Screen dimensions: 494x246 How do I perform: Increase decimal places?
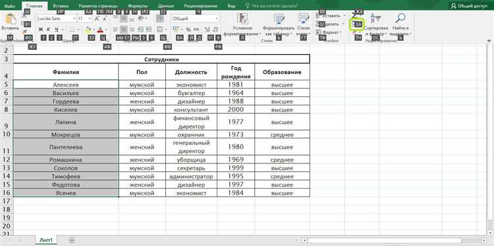click(x=207, y=30)
